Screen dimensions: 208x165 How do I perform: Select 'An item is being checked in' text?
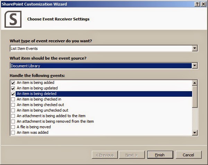pyautogui.click(x=39, y=99)
